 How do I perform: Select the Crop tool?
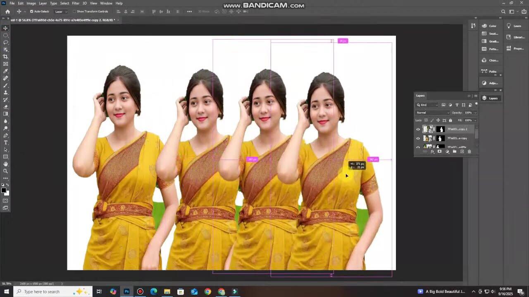(x=5, y=57)
